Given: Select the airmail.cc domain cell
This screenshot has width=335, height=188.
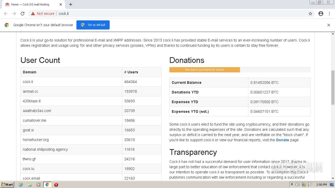Looking at the screenshot, I should (x=71, y=91).
